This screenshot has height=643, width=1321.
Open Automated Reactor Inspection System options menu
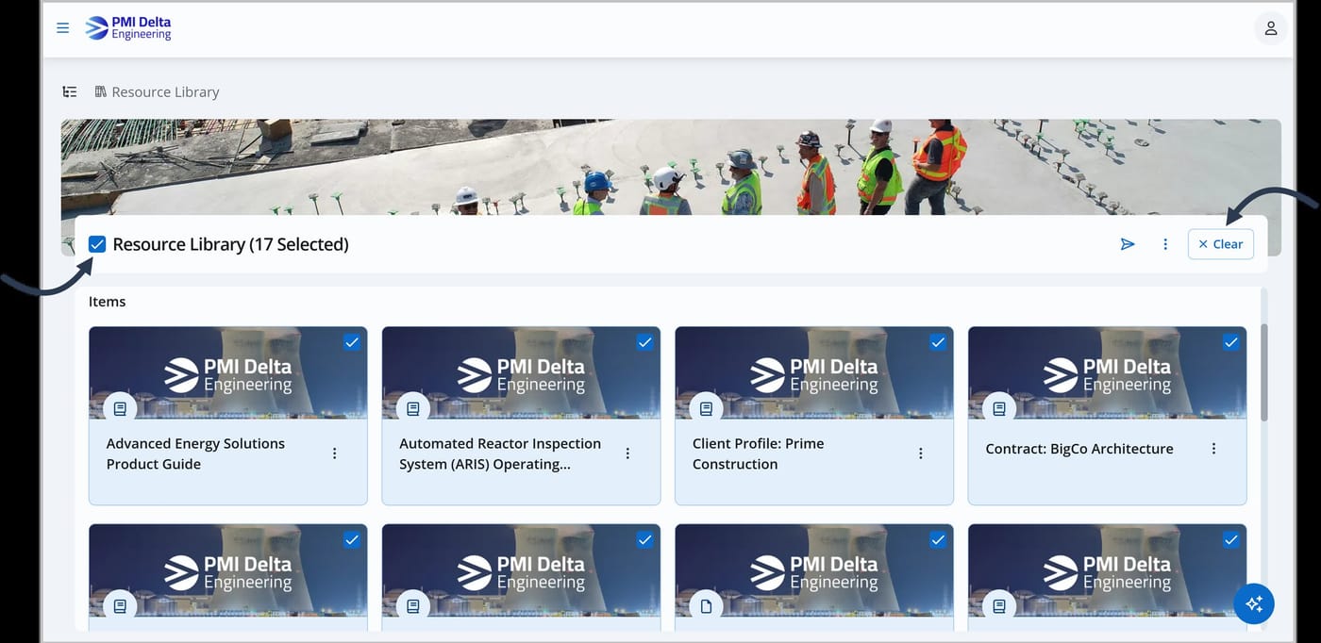coord(627,453)
